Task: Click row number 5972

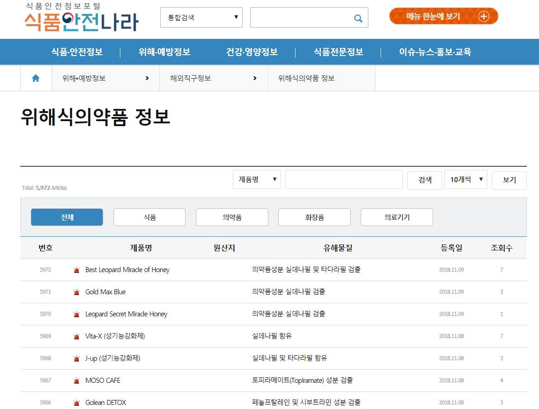Action: 45,270
